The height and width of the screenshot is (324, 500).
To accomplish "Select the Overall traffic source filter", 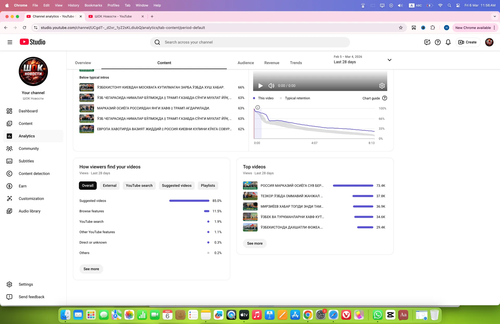I will point(88,186).
